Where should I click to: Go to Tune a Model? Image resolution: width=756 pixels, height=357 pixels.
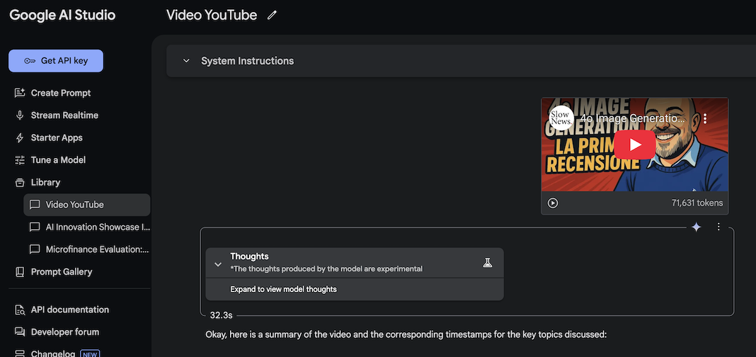[58, 160]
